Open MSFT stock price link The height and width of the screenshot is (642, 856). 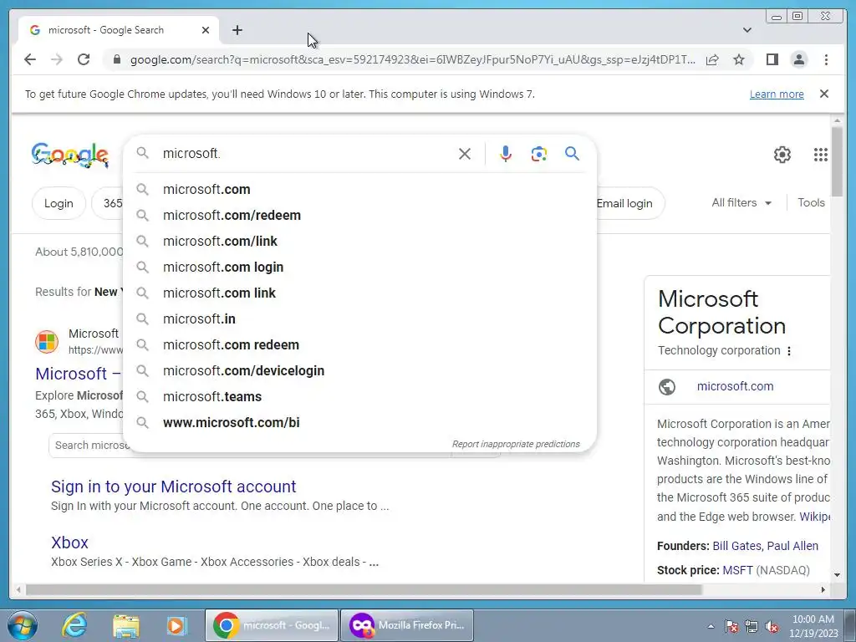pos(737,570)
